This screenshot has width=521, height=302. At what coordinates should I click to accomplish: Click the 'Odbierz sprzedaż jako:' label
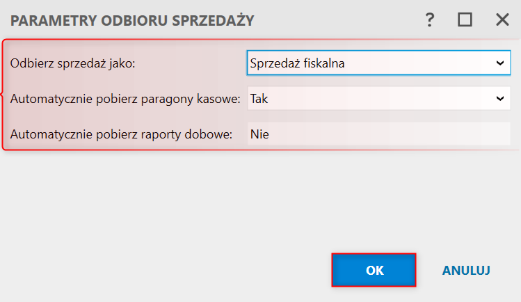pos(72,63)
